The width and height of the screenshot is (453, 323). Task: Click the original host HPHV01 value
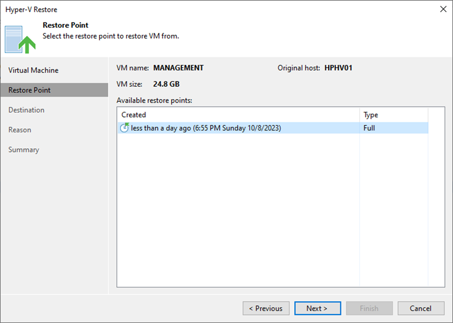pos(338,68)
